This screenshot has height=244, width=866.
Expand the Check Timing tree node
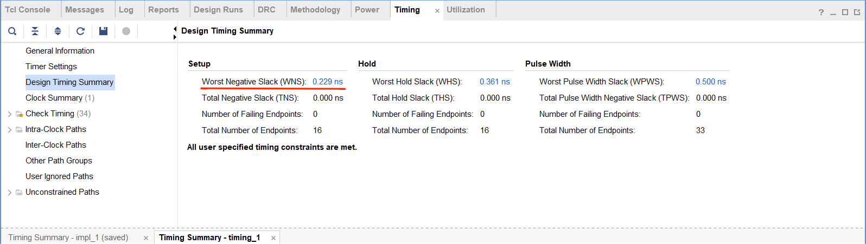tap(9, 114)
